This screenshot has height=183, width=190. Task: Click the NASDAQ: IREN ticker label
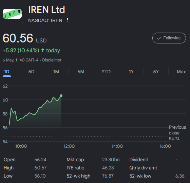pyautogui.click(x=45, y=20)
